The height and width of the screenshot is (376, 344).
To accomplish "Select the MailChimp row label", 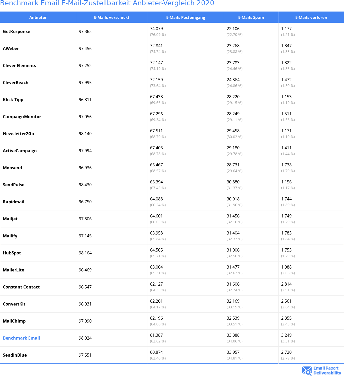I will (x=14, y=321).
